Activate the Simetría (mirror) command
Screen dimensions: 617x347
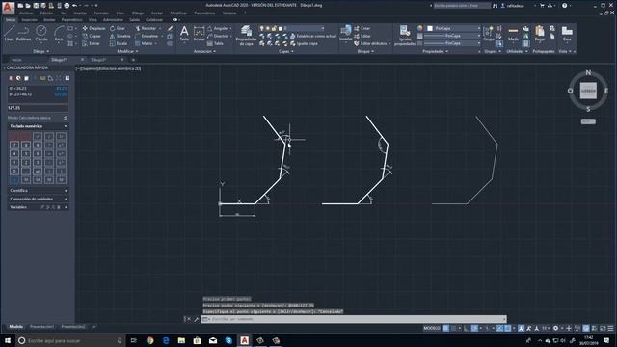(120, 36)
